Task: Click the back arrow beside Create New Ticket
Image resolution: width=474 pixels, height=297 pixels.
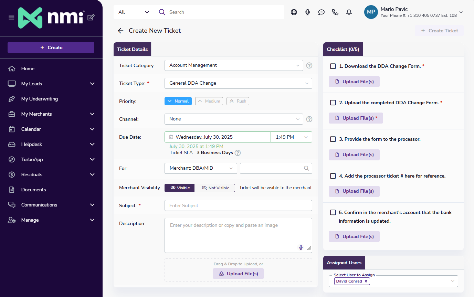Action: point(120,31)
